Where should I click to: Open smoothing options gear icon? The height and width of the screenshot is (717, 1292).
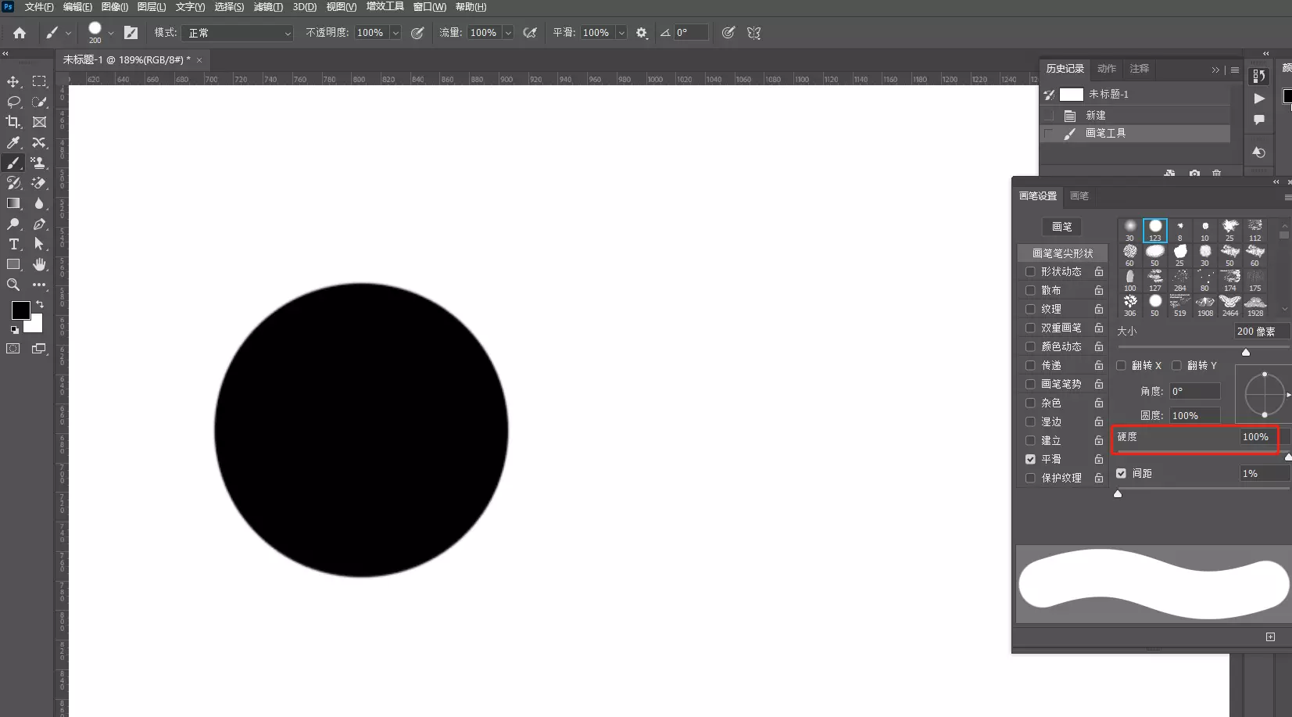[642, 33]
